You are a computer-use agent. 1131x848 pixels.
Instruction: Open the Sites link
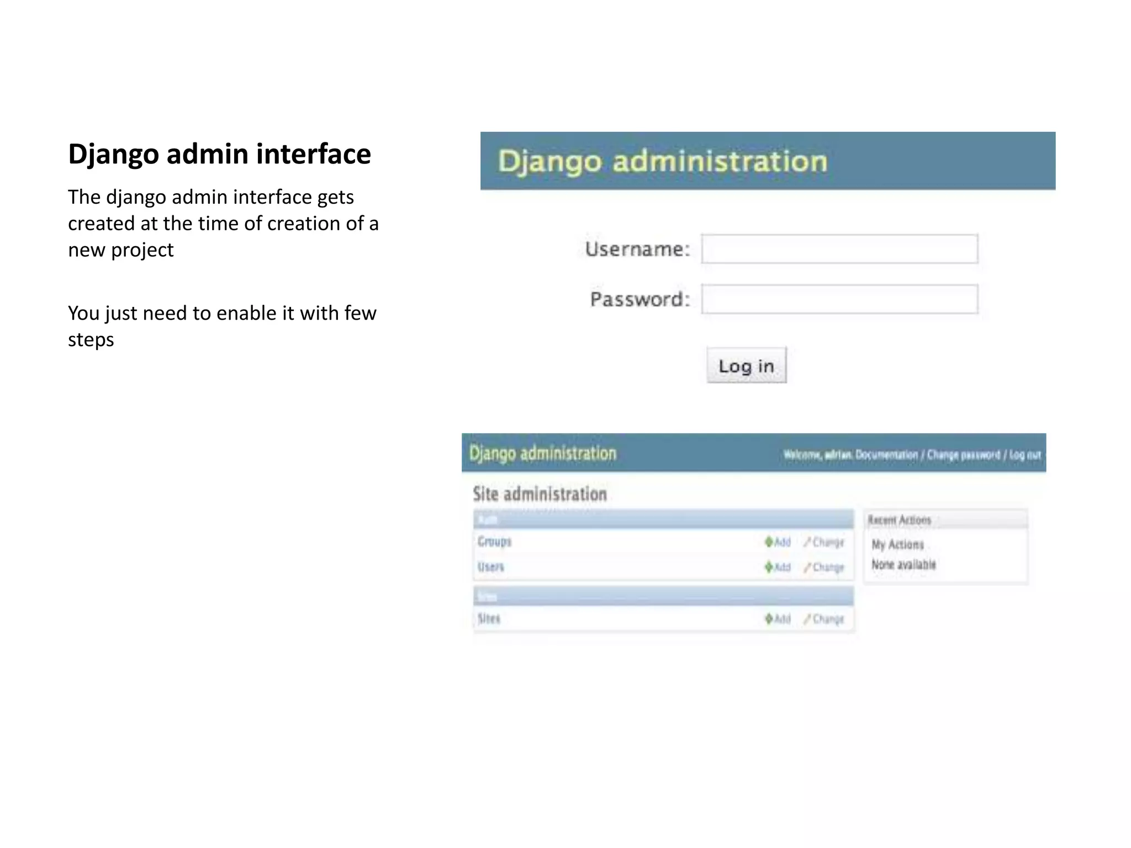pyautogui.click(x=489, y=618)
